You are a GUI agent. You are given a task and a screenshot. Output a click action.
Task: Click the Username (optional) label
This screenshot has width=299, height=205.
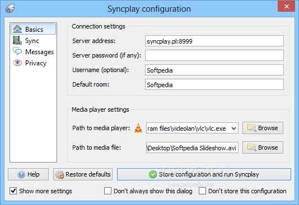(100, 70)
